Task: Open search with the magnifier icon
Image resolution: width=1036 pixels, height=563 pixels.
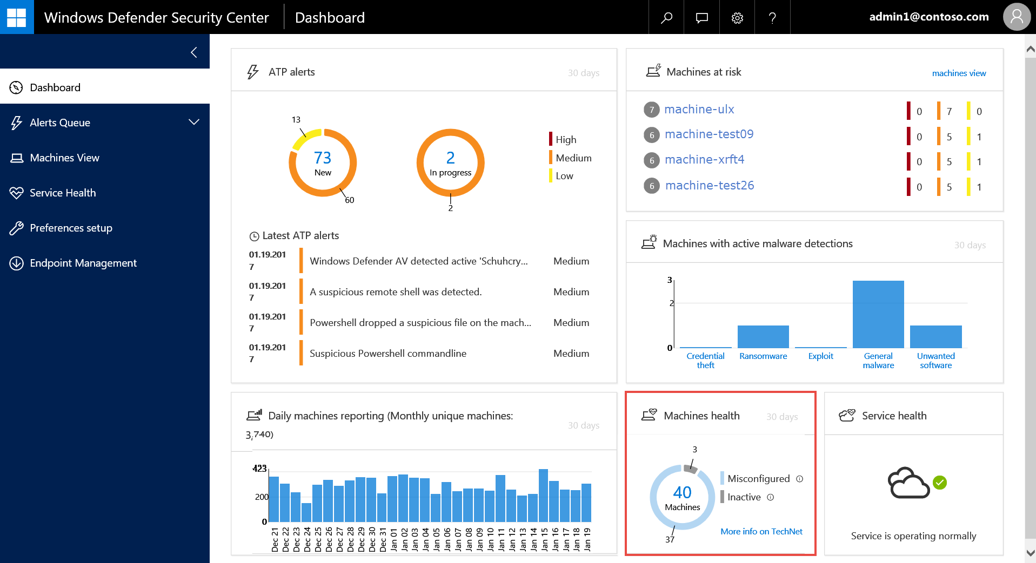Action: [666, 17]
